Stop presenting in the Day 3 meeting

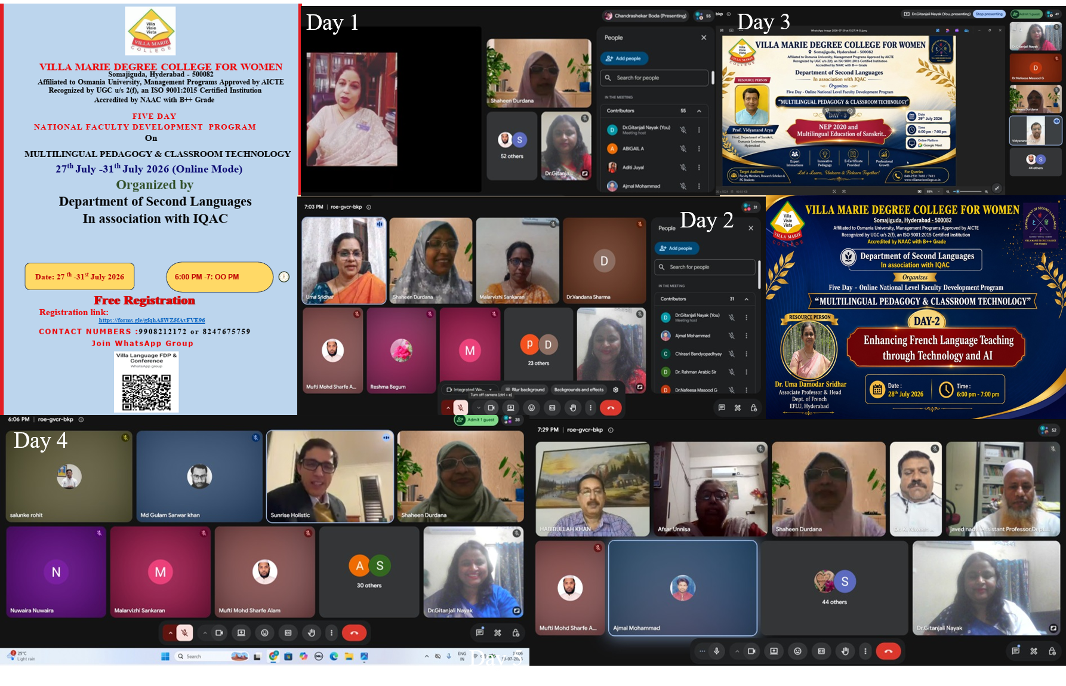tap(989, 14)
